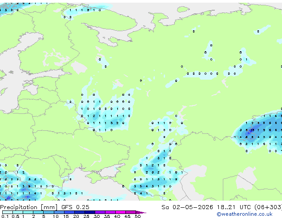Screen dimensions: 282x218
Task: Click the '25' legend scale label
Action: [86, 216]
